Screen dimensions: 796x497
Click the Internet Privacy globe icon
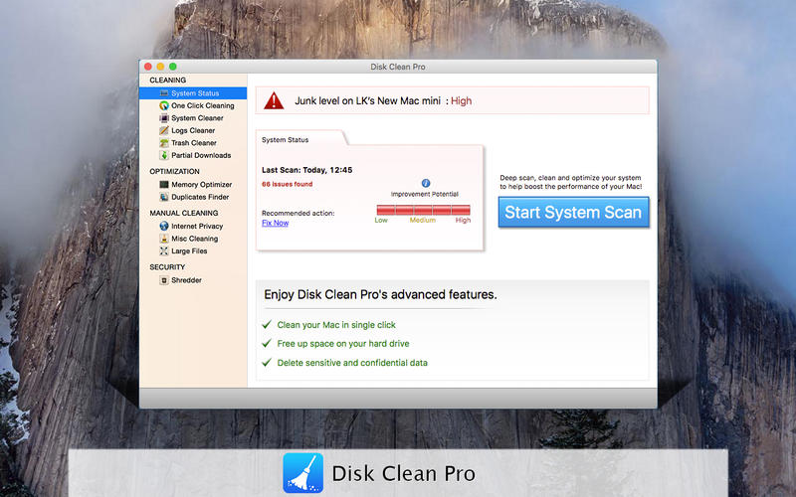pyautogui.click(x=163, y=227)
